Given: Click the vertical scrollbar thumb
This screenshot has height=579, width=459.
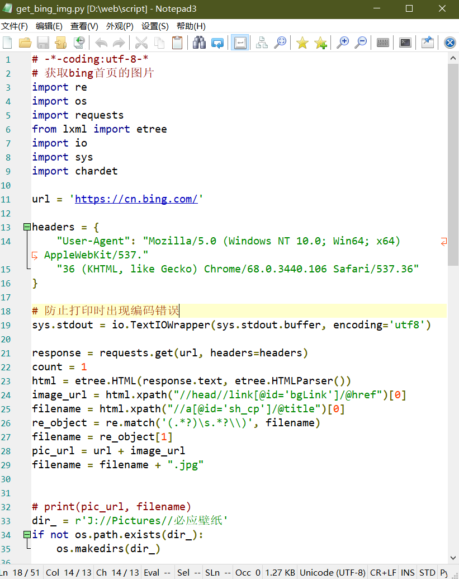Looking at the screenshot, I should click(453, 164).
